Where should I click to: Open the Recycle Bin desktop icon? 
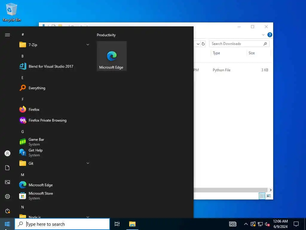click(x=12, y=12)
